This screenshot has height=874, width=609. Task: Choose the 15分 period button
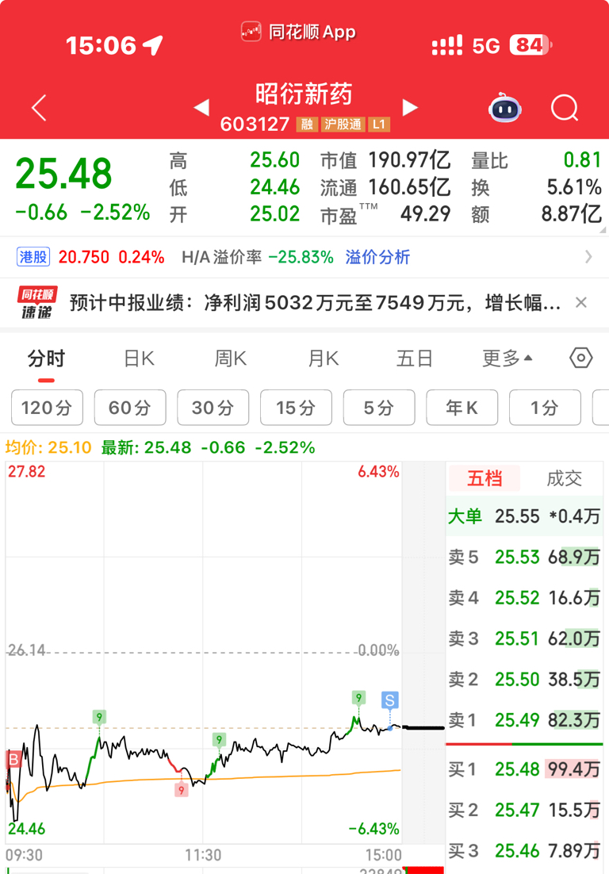[296, 408]
